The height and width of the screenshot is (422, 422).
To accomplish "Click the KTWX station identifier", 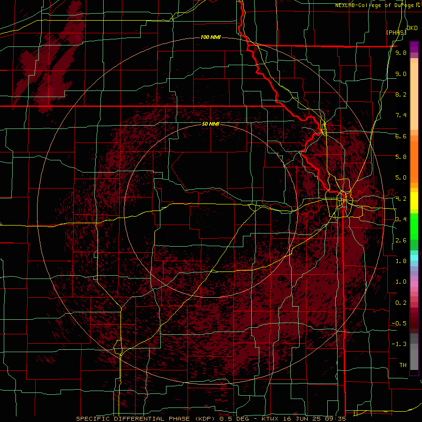I will (x=270, y=419).
